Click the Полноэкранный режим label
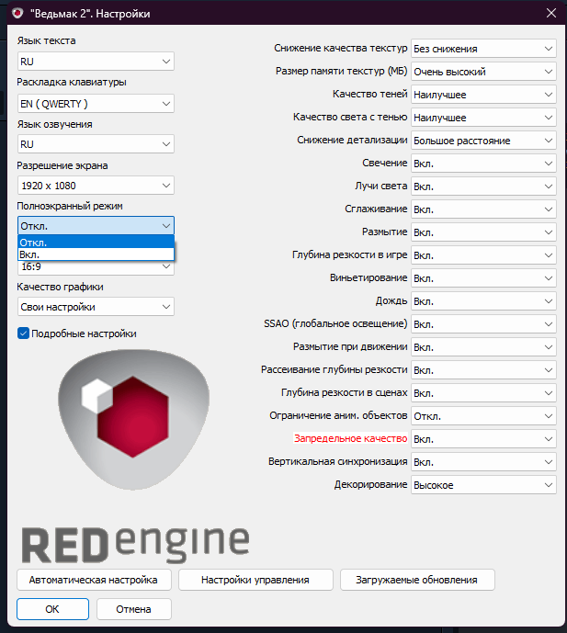 pos(70,206)
